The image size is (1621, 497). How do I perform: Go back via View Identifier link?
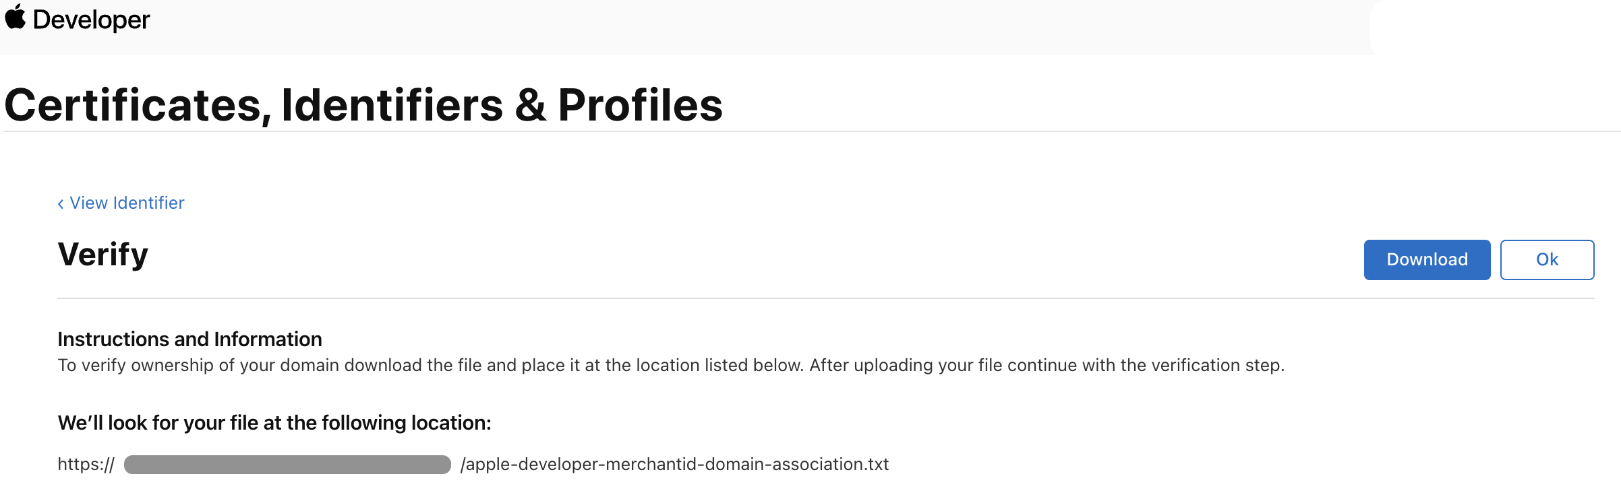tap(127, 203)
